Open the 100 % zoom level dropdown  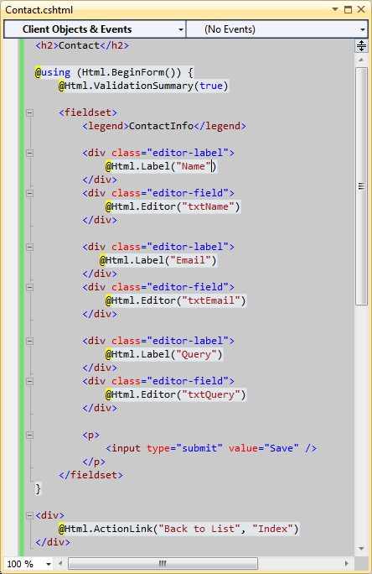(28, 564)
